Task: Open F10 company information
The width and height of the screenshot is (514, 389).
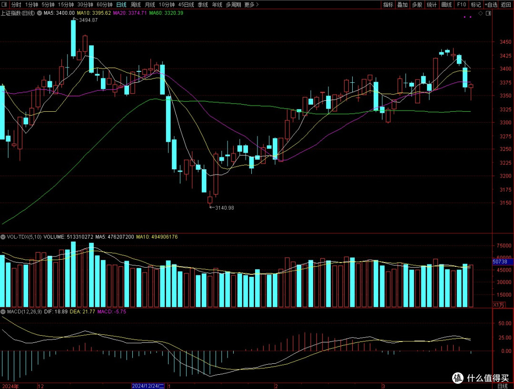Action: click(462, 5)
